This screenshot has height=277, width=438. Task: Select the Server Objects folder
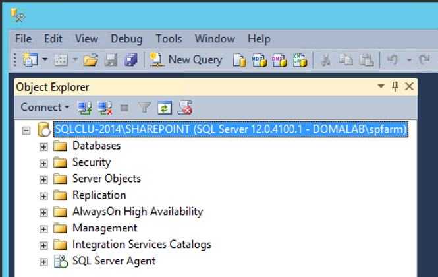pos(107,179)
